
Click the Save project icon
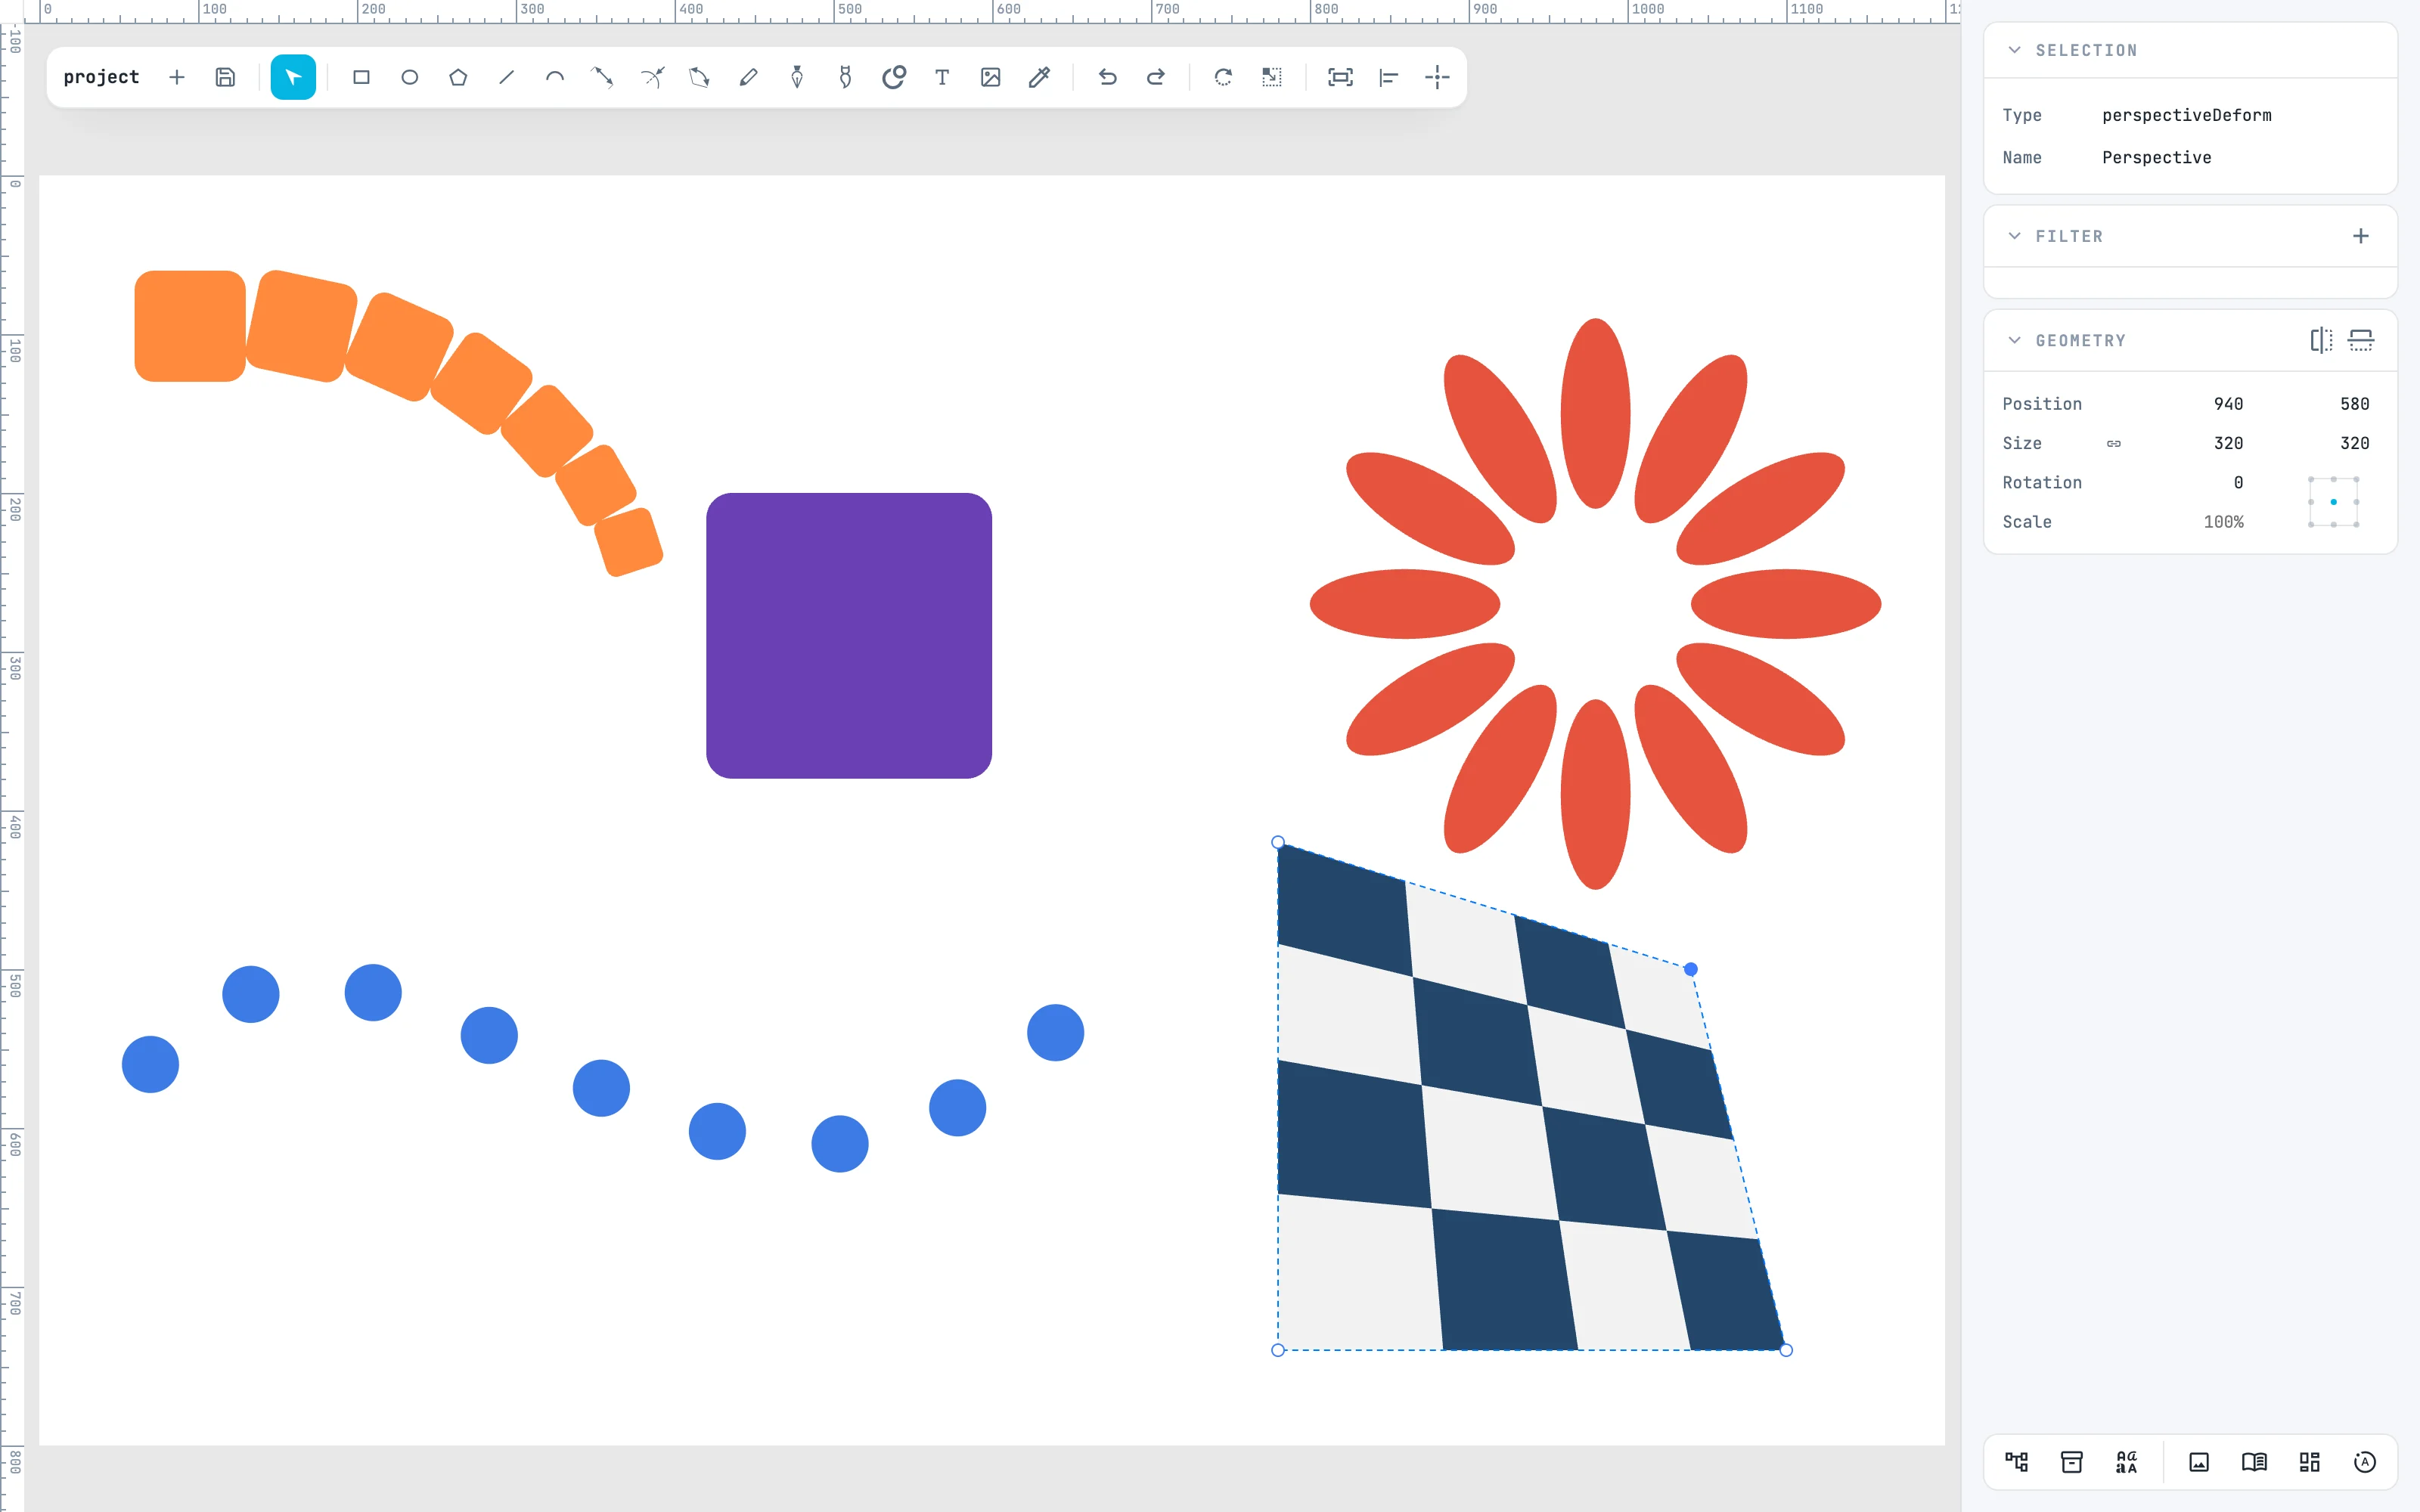coord(225,77)
